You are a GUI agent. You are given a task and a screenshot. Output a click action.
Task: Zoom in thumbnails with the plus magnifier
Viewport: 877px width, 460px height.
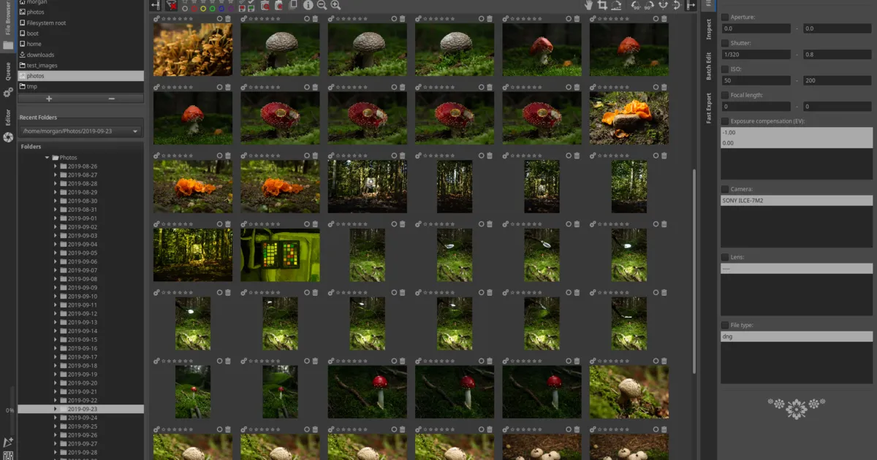point(335,4)
